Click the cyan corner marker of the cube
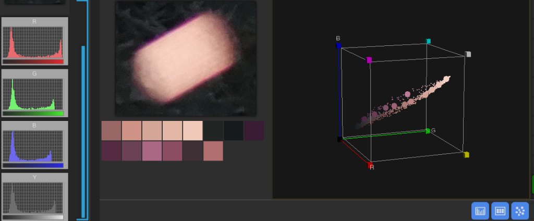The height and width of the screenshot is (221, 534). (429, 41)
